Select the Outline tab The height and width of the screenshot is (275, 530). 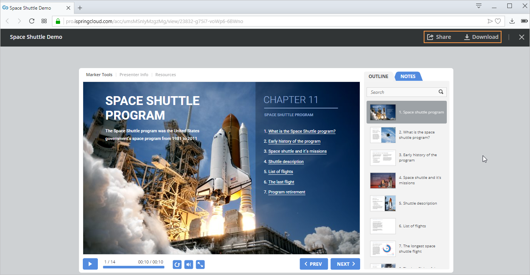pyautogui.click(x=379, y=76)
